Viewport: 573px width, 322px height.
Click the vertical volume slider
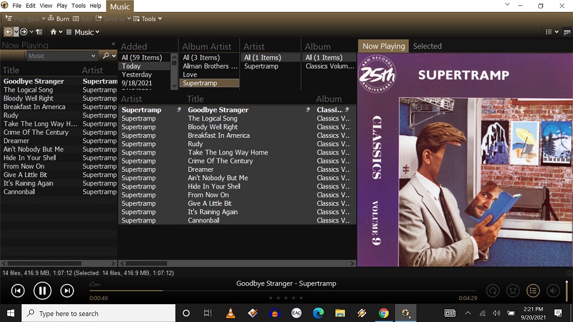567,290
